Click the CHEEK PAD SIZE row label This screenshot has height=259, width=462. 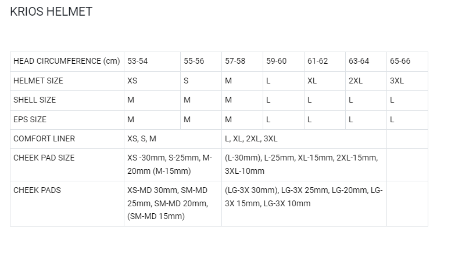[x=44, y=158]
